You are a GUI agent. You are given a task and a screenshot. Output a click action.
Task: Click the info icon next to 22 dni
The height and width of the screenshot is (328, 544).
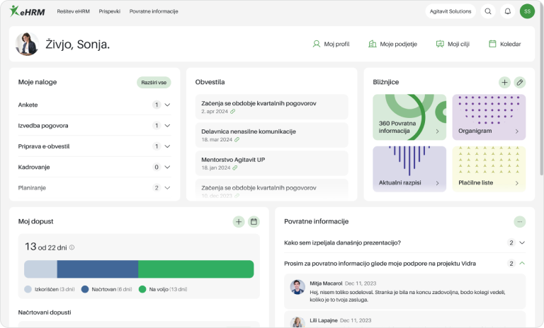[x=72, y=247]
